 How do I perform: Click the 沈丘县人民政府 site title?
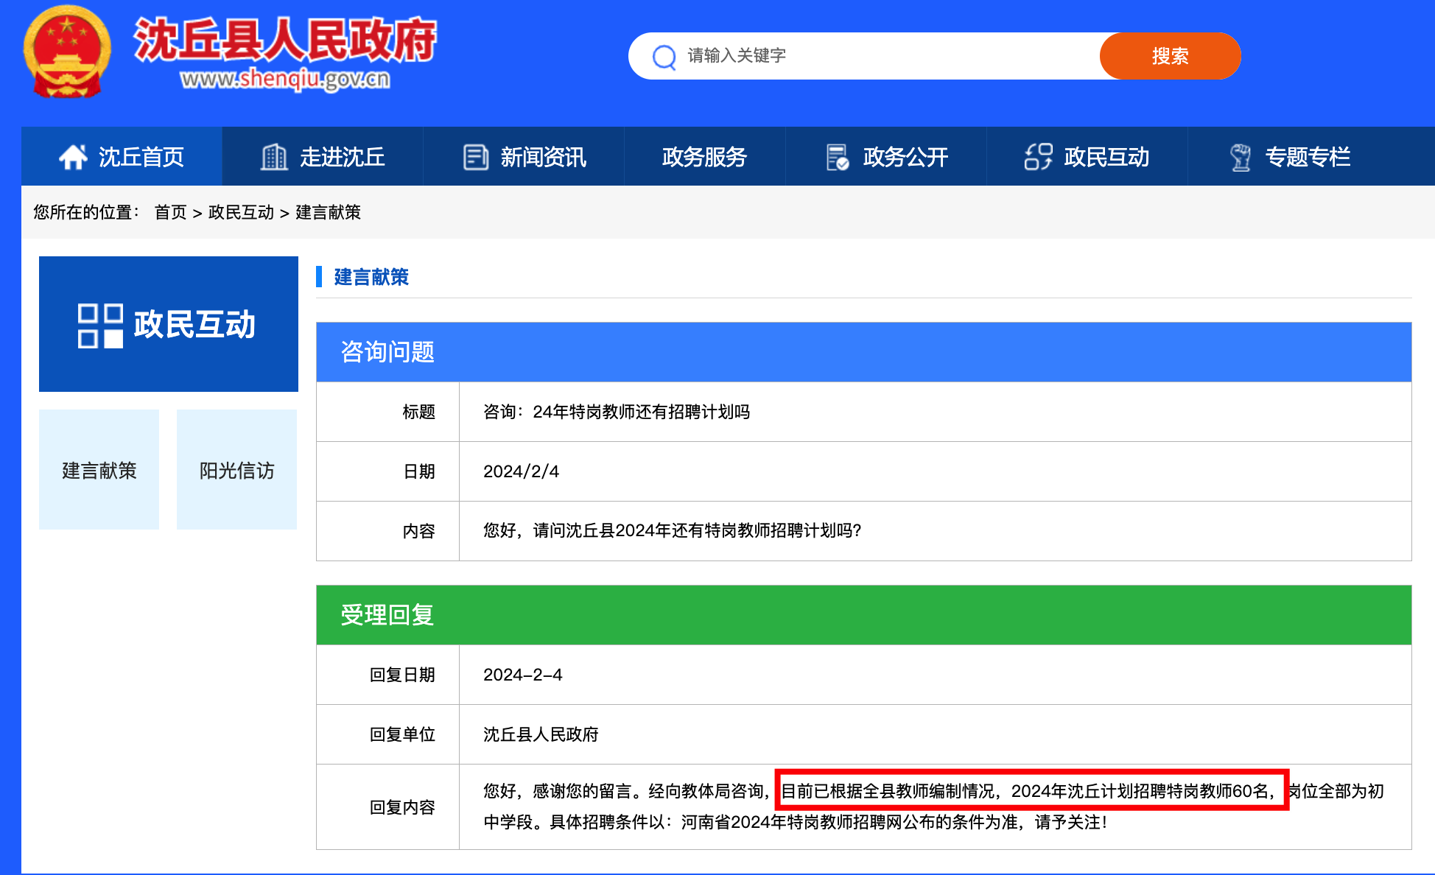(285, 41)
